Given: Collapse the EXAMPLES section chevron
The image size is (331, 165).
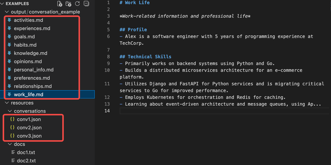Looking at the screenshot, I should tap(3, 4).
